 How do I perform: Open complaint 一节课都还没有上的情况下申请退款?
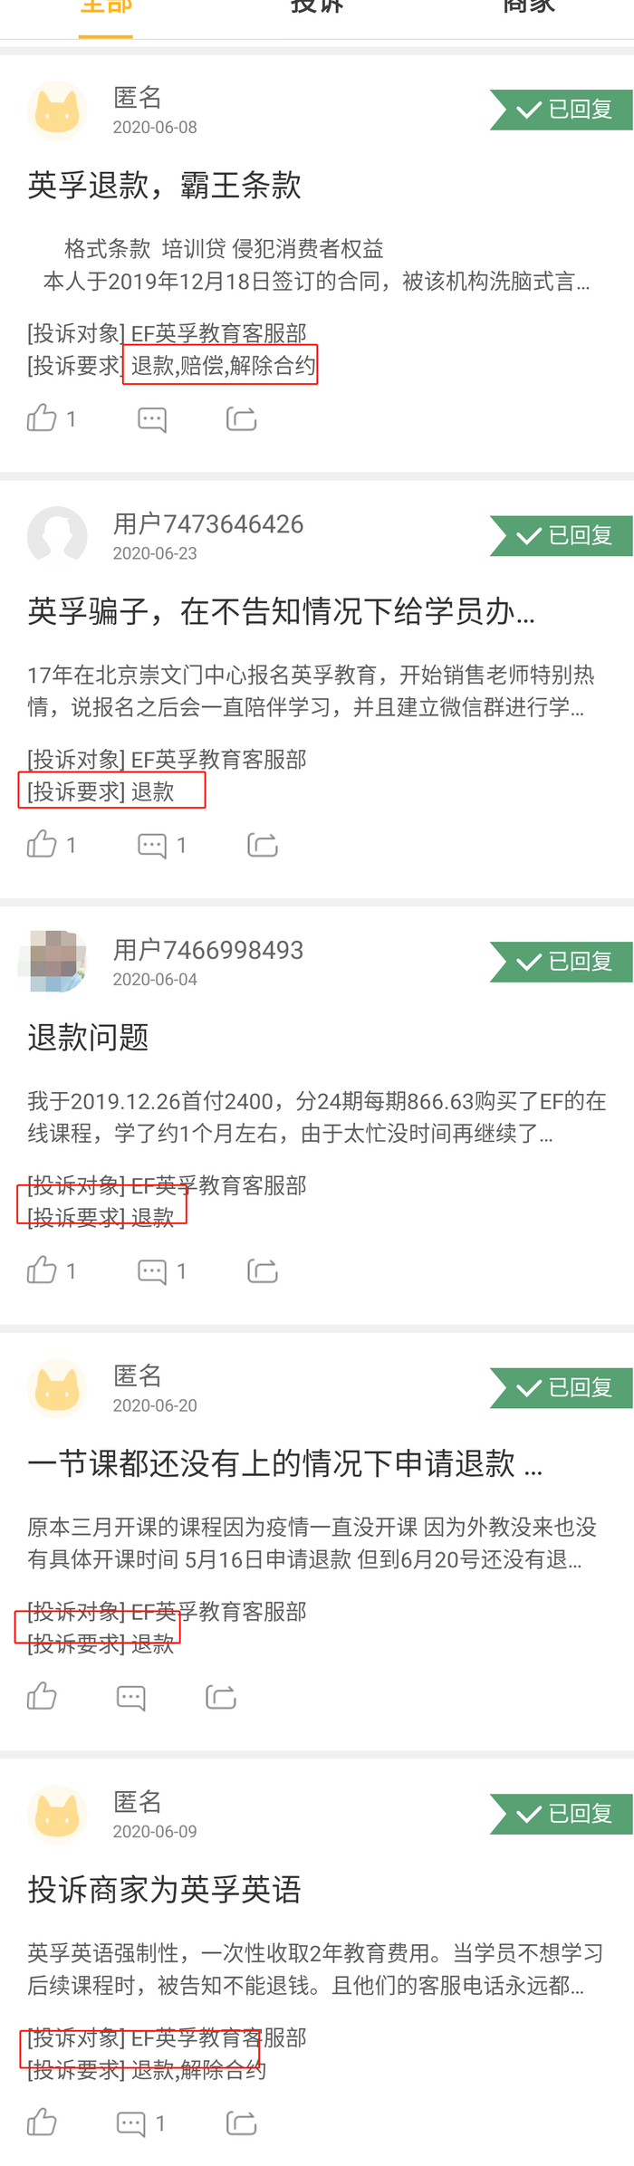284,1463
